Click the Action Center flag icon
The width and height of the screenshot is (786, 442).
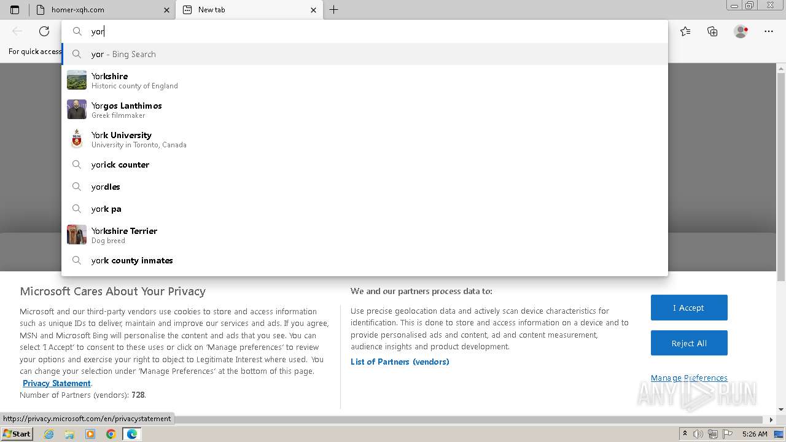click(727, 434)
